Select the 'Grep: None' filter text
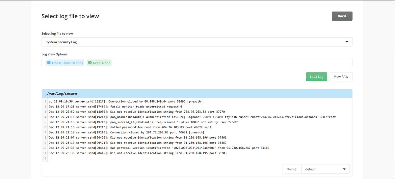The height and width of the screenshot is (179, 395). [x=101, y=63]
